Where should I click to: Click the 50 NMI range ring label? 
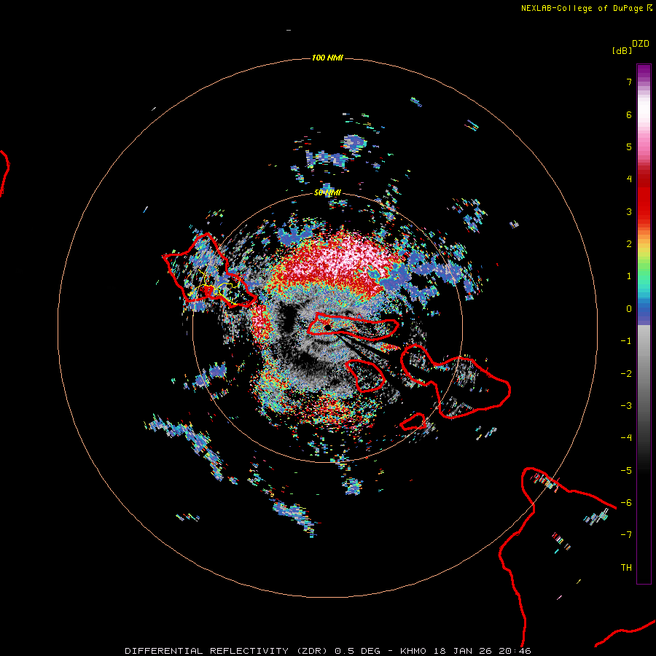point(327,193)
